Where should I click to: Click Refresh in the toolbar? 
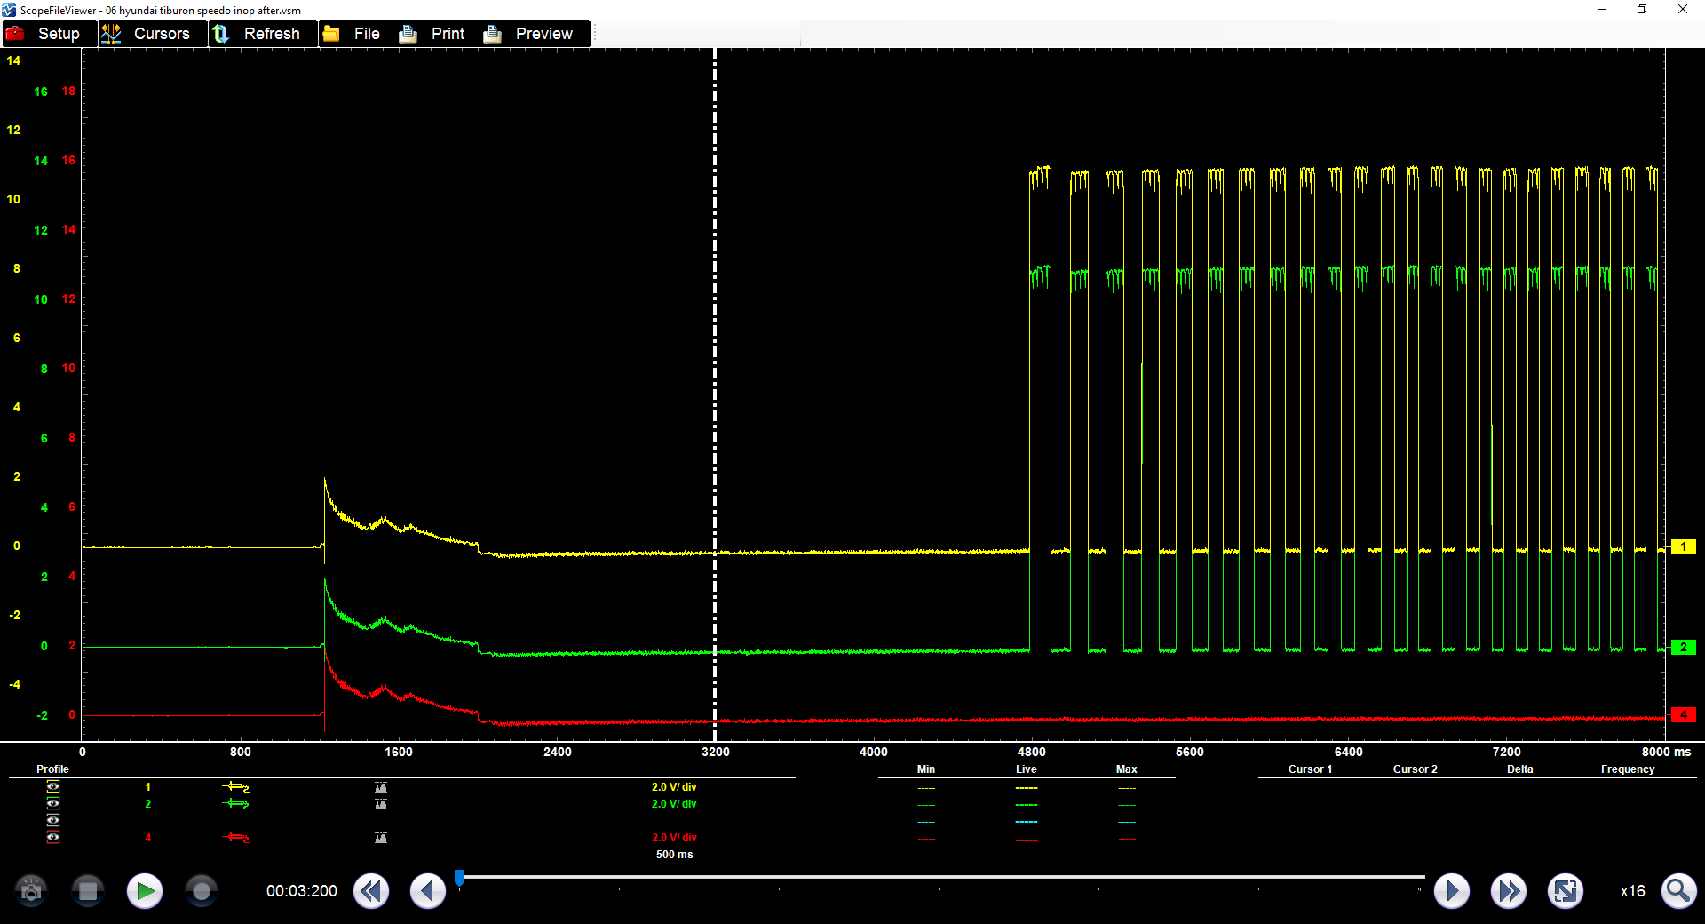click(x=263, y=34)
